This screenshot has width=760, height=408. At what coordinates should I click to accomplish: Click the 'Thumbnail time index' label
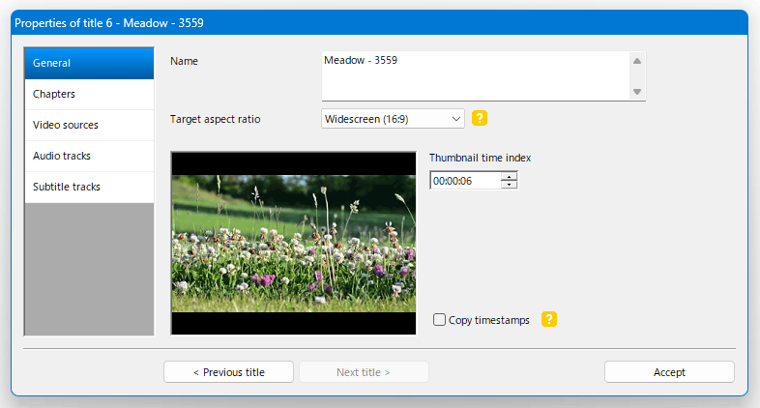480,158
